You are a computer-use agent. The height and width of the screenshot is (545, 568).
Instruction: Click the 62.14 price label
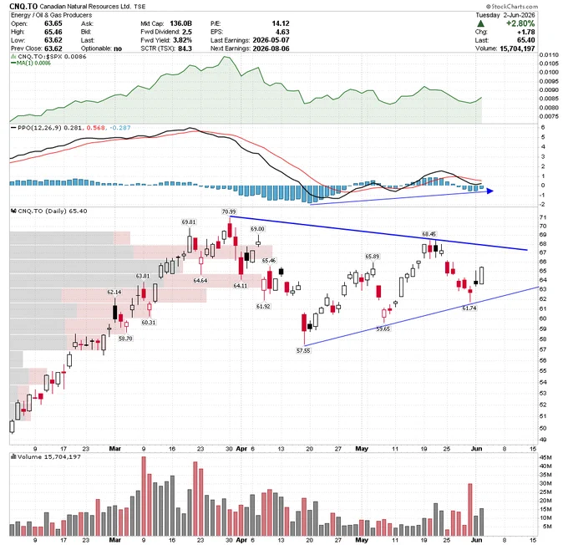pyautogui.click(x=114, y=293)
